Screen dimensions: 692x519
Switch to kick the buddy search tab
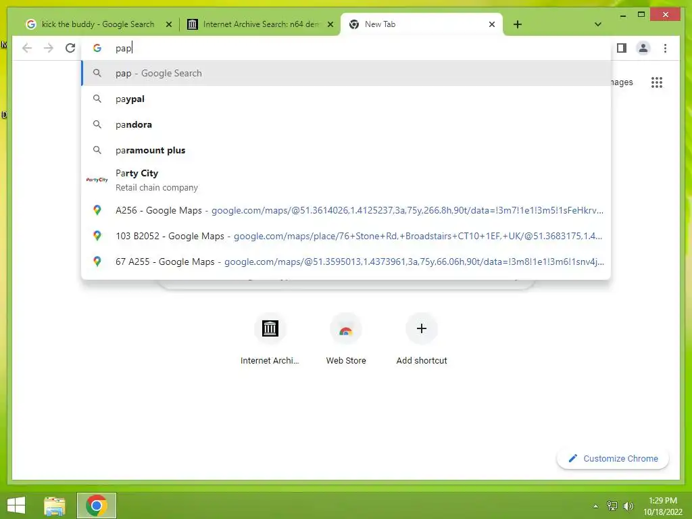pyautogui.click(x=98, y=24)
